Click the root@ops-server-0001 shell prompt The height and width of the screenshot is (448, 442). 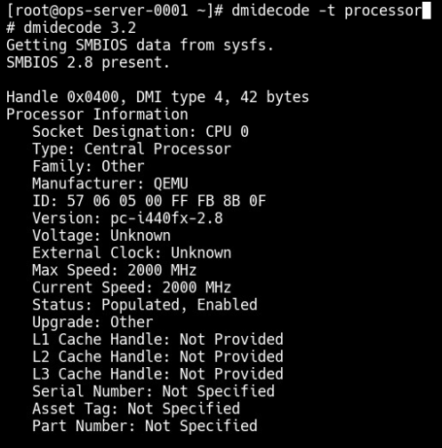tap(115, 11)
